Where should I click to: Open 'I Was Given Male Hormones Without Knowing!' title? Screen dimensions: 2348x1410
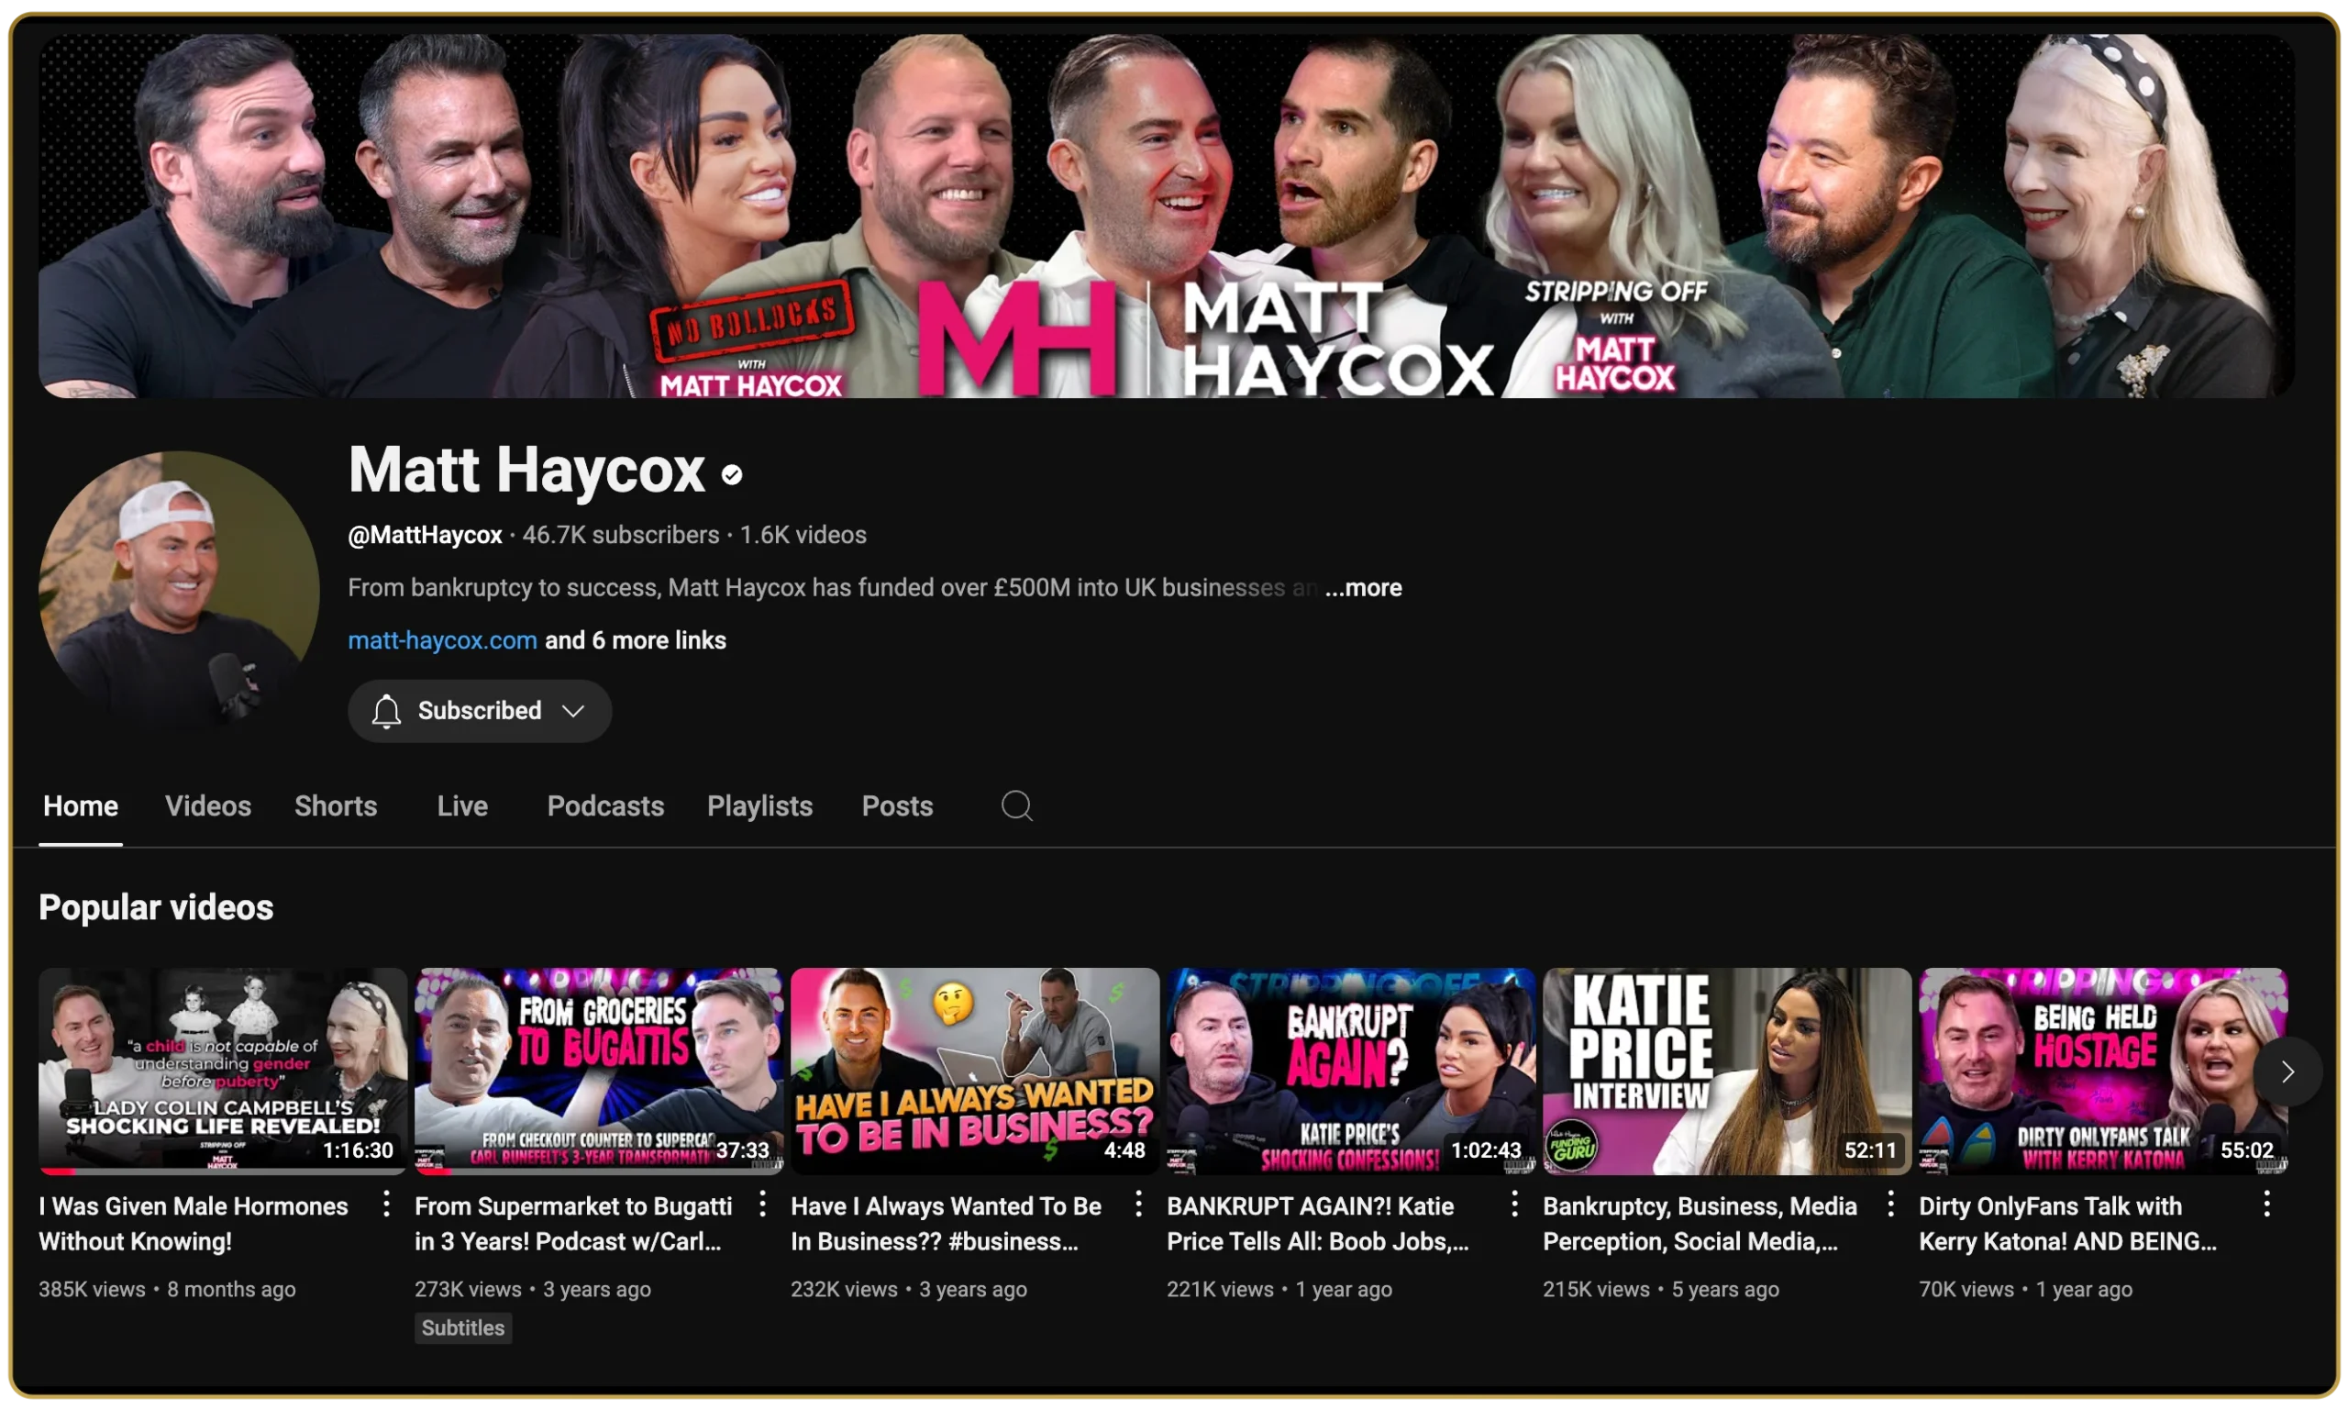[x=193, y=1224]
